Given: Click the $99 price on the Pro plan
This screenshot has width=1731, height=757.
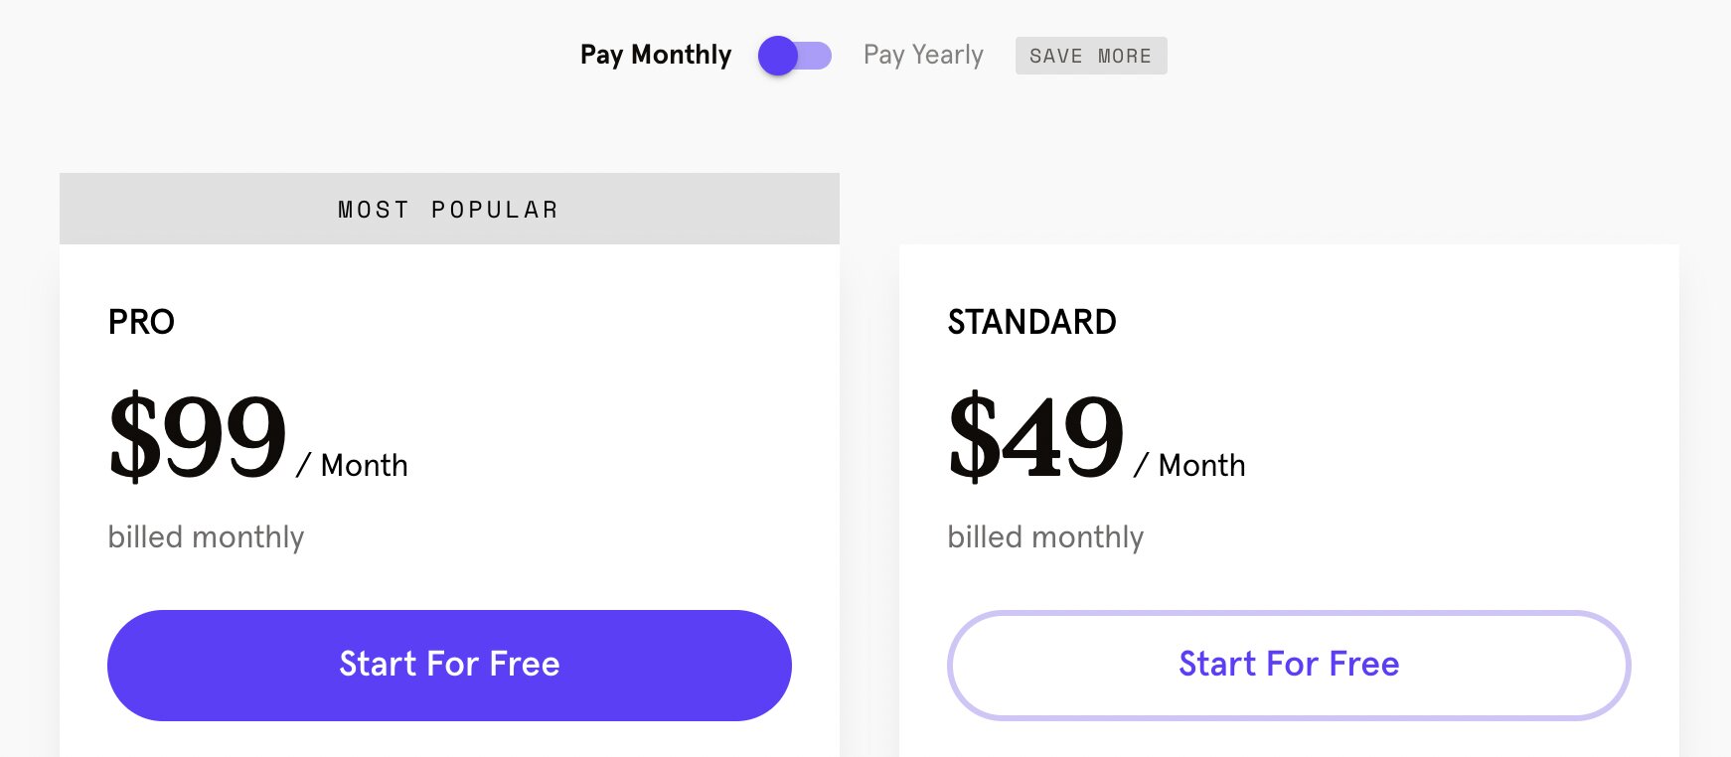Looking at the screenshot, I should tap(198, 435).
